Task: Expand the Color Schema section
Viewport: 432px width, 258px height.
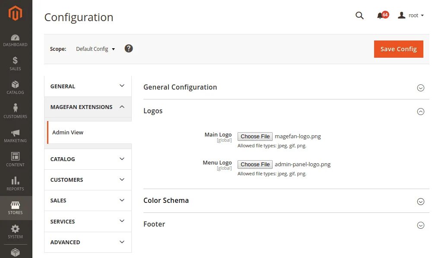Action: tap(420, 201)
